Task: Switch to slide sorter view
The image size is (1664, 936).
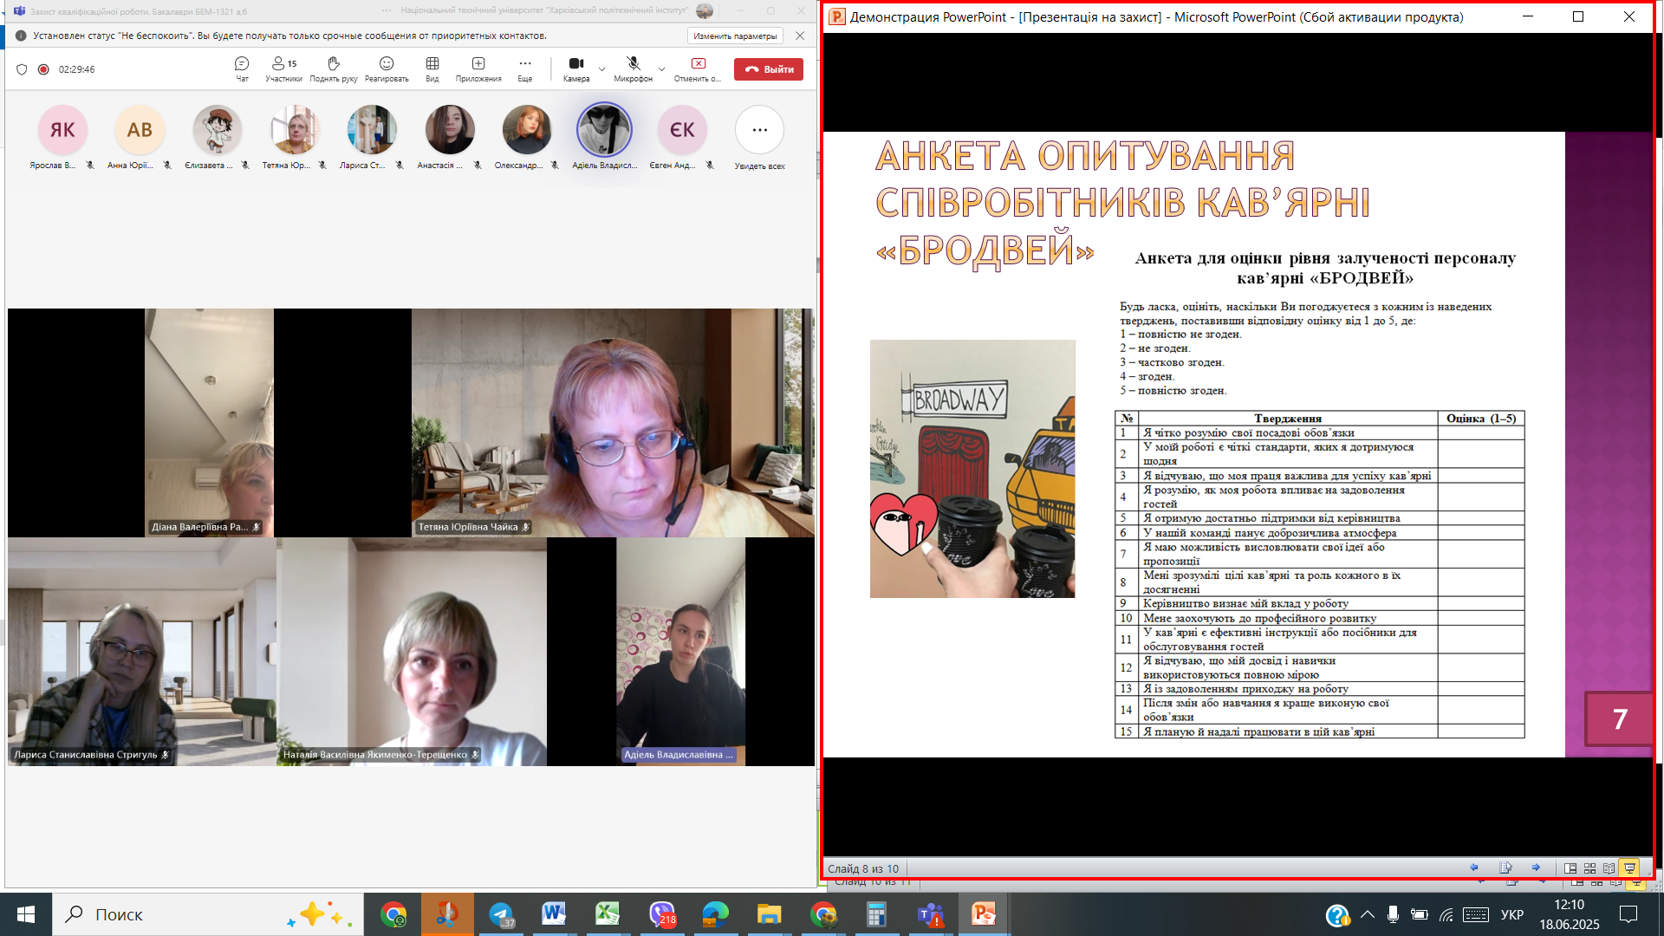Action: [1589, 868]
